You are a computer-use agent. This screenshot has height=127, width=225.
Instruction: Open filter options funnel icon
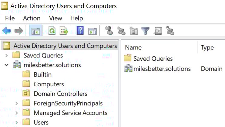tap(145, 31)
